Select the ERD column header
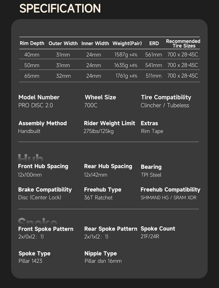The width and height of the screenshot is (219, 288). coord(154,43)
